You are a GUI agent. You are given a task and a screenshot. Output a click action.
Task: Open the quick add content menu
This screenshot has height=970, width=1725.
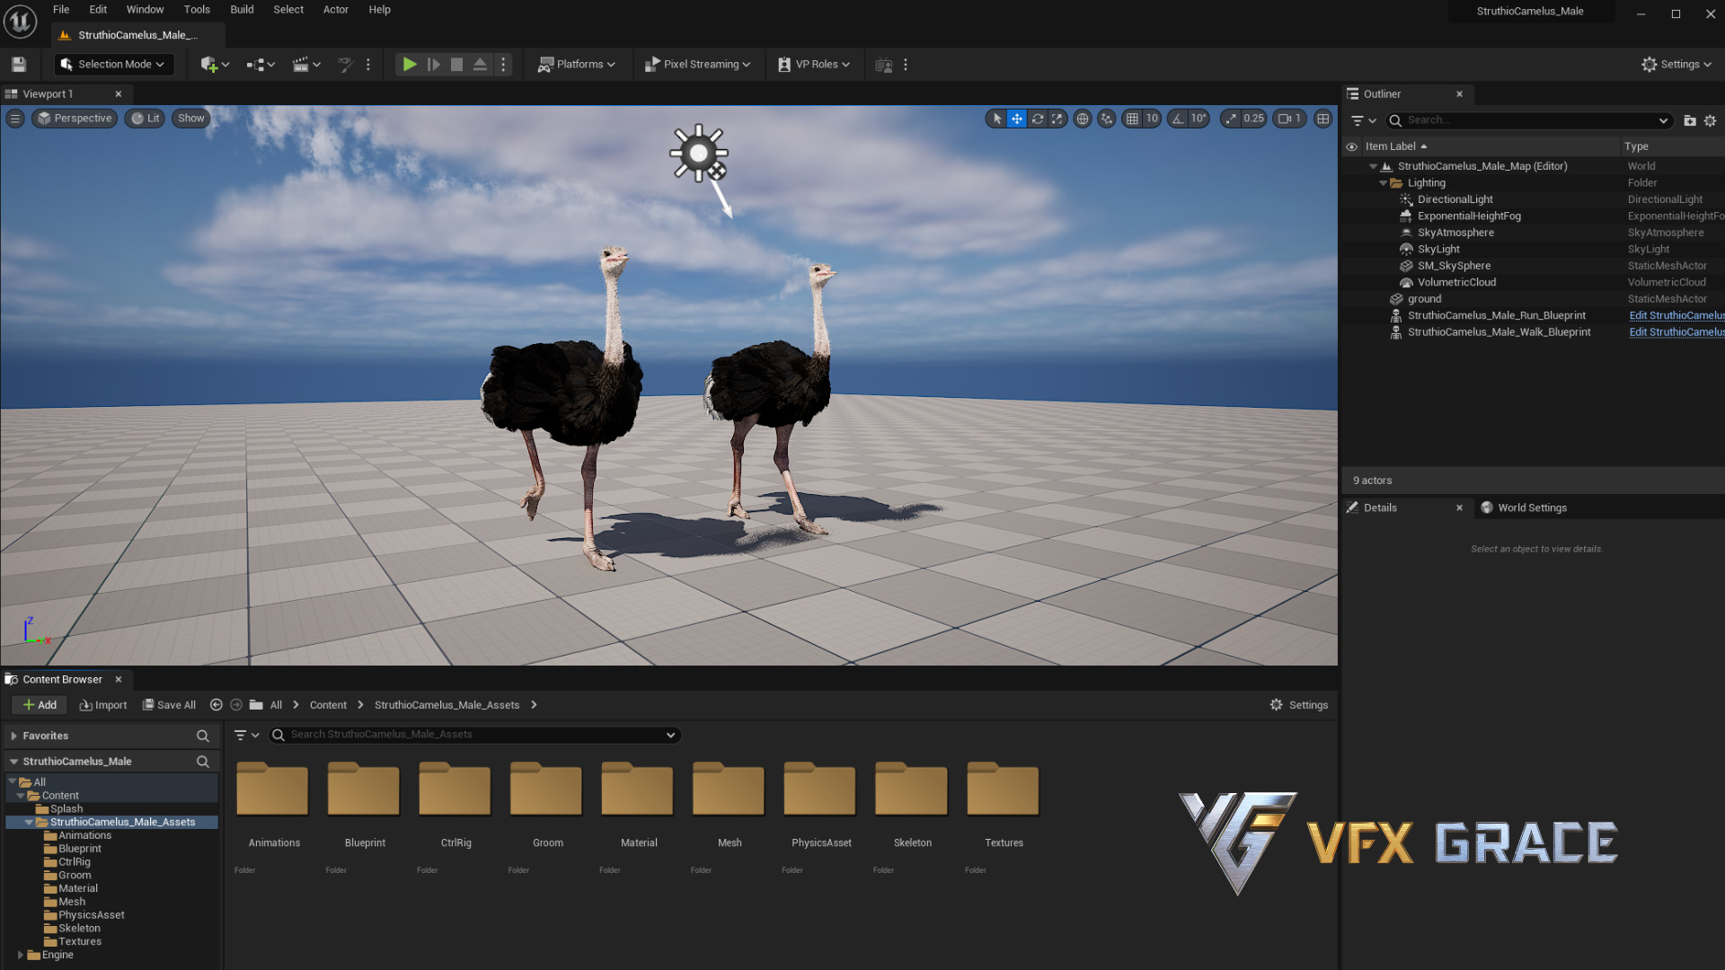[215, 65]
